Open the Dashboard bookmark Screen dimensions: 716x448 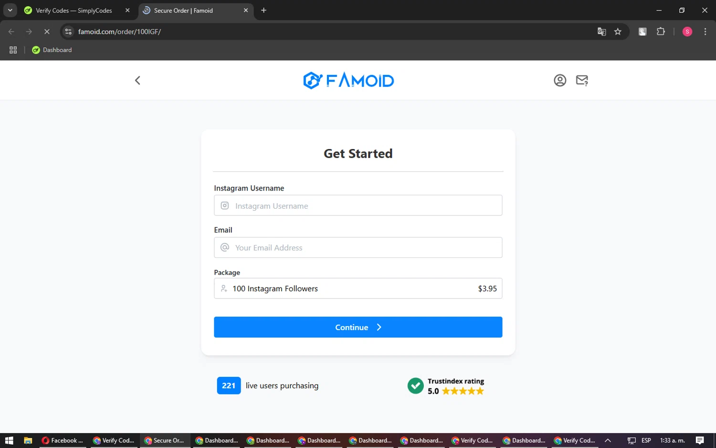[52, 50]
